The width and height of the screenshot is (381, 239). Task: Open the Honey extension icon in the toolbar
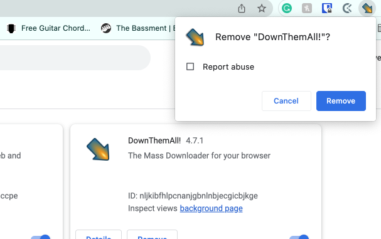pyautogui.click(x=307, y=9)
